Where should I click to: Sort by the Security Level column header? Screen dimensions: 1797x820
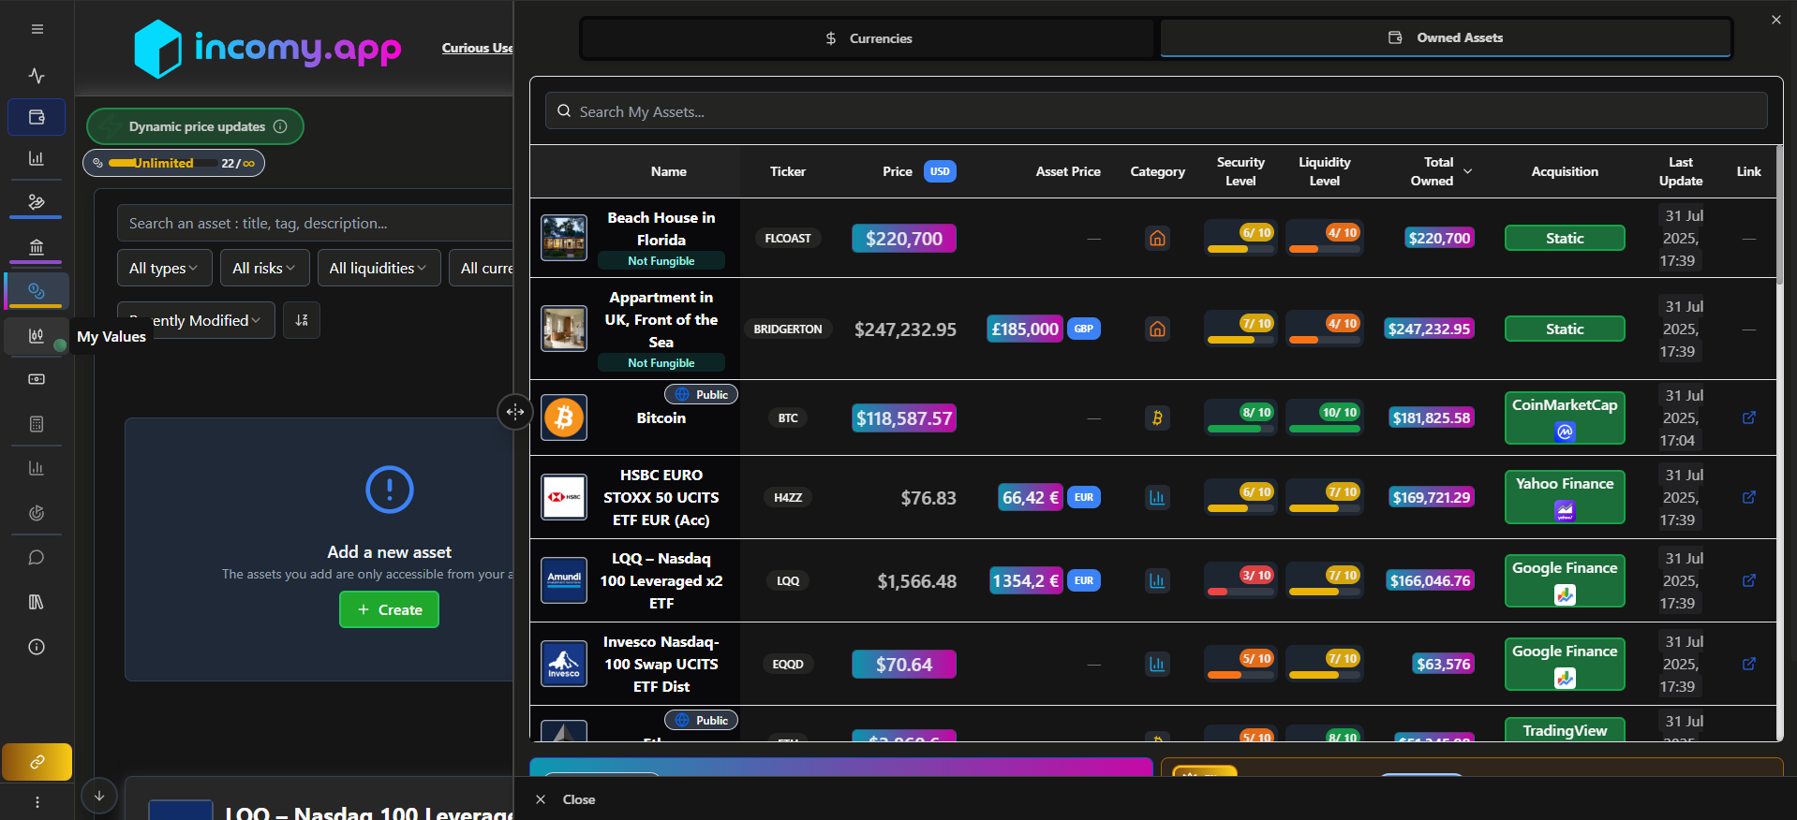(x=1240, y=171)
